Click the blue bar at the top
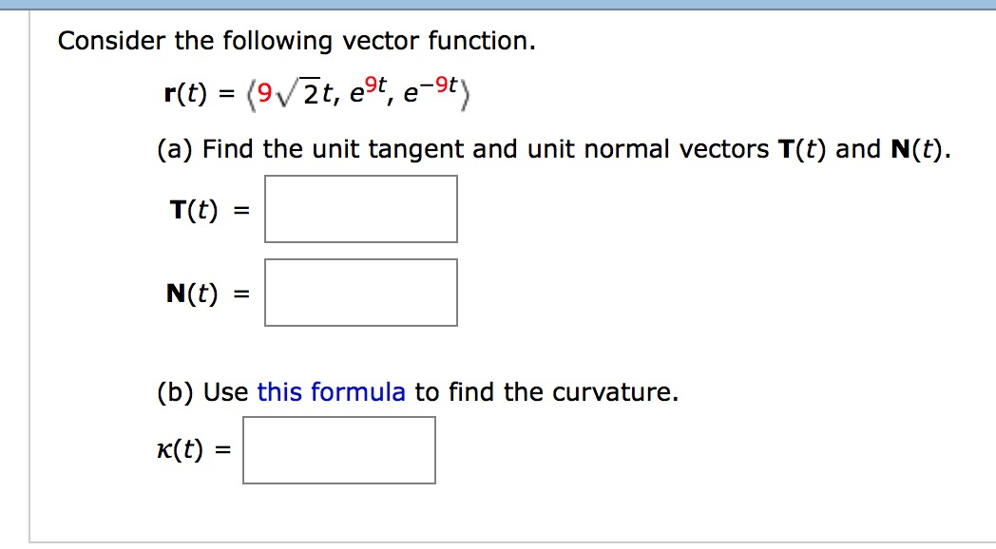Image resolution: width=996 pixels, height=549 pixels. point(498,5)
